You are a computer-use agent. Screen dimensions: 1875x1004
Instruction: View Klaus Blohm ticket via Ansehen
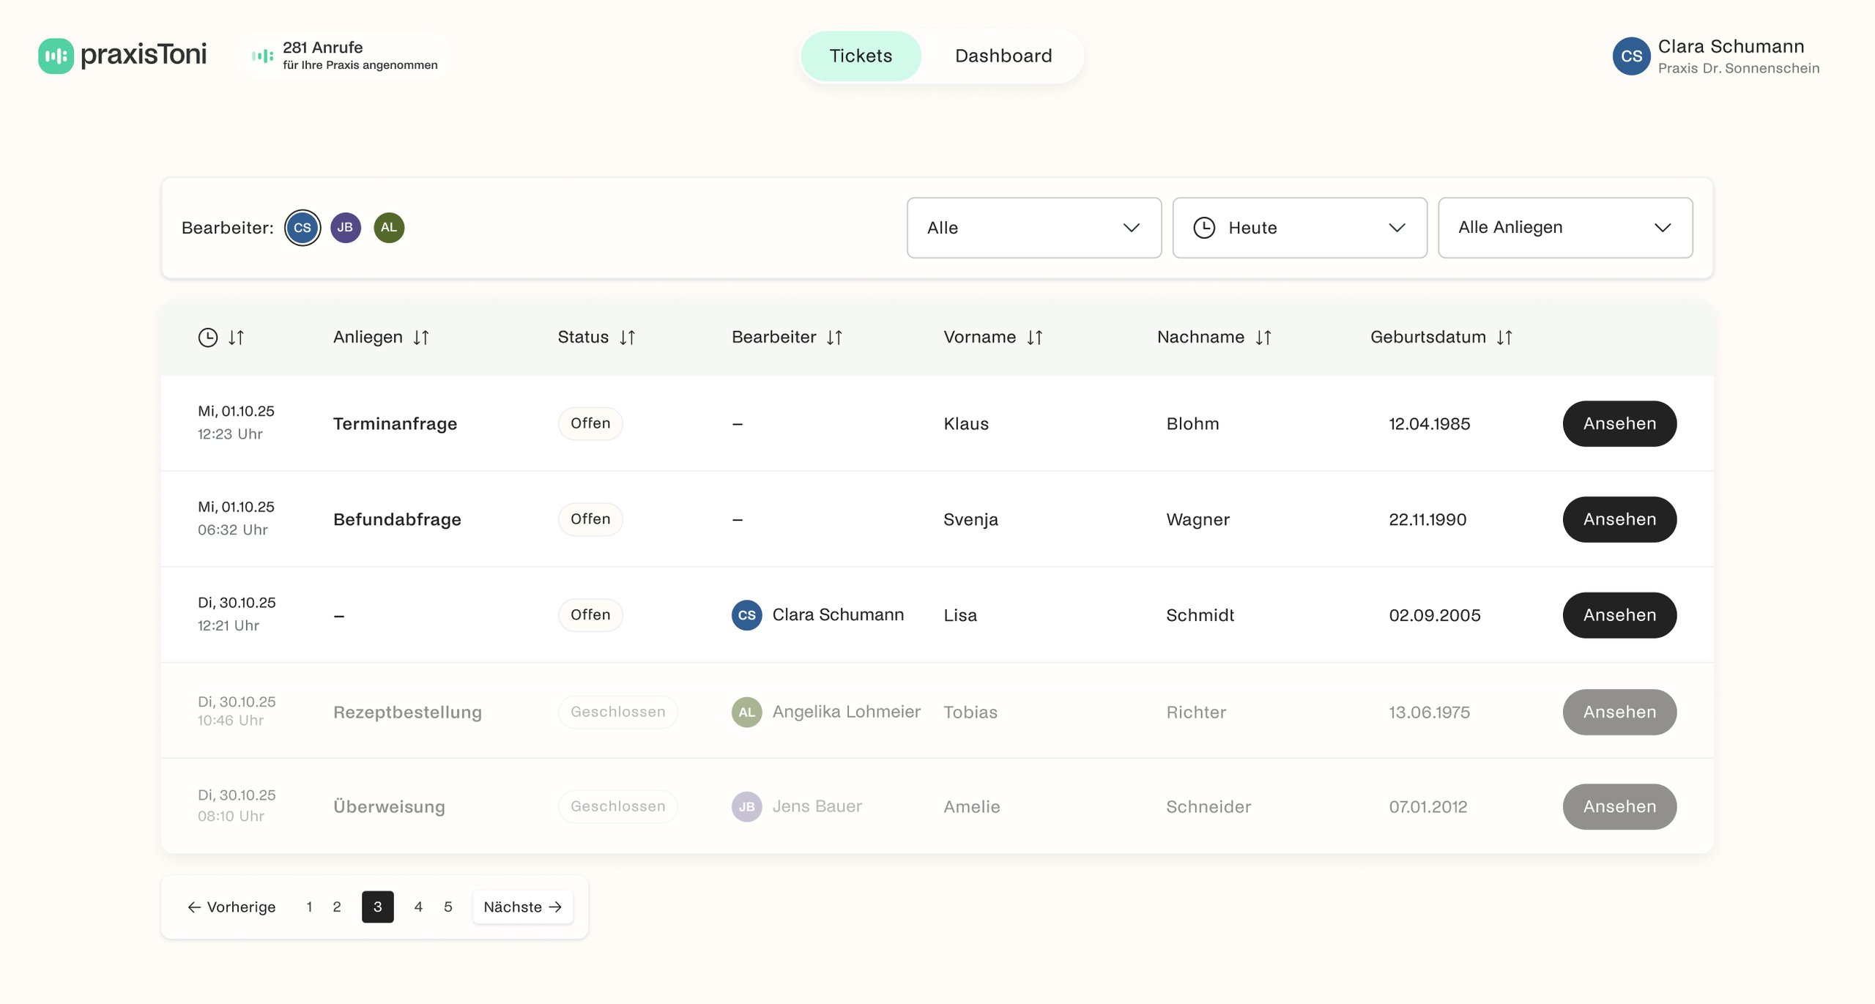coord(1619,424)
